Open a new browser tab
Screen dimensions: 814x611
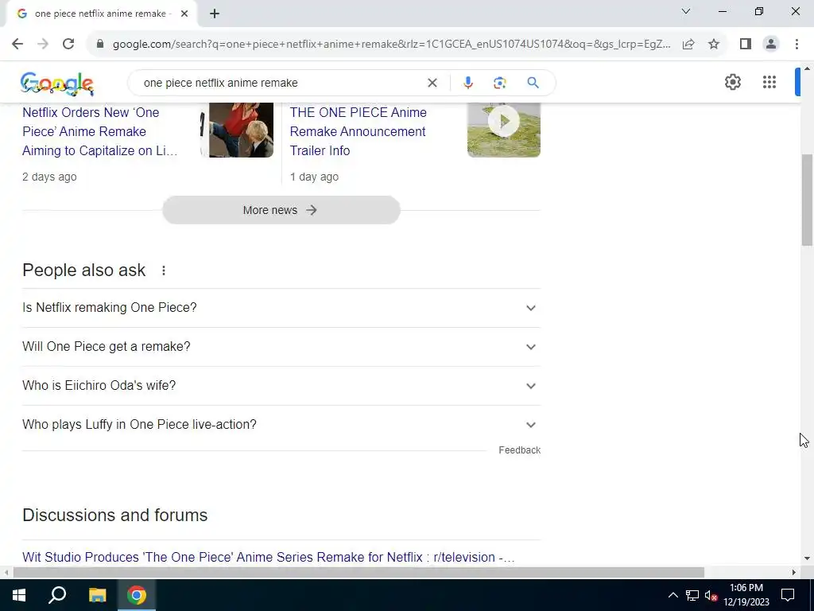coord(215,14)
